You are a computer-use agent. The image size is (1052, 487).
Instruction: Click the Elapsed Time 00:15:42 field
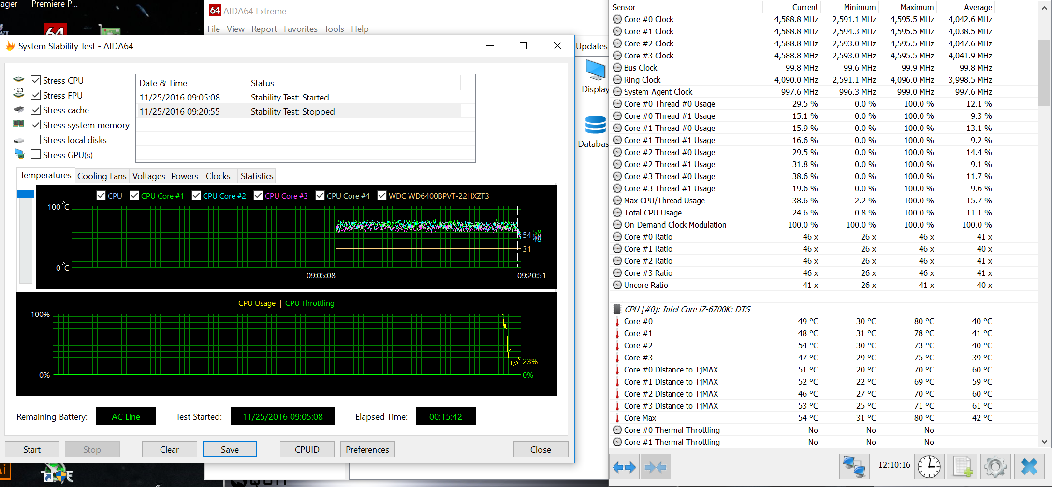click(446, 416)
